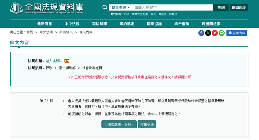Share page on Facebook

201,33
